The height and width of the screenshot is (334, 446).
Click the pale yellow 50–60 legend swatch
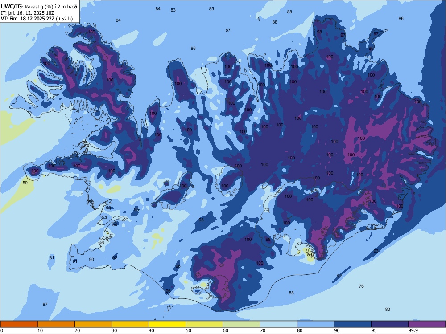click(205, 324)
